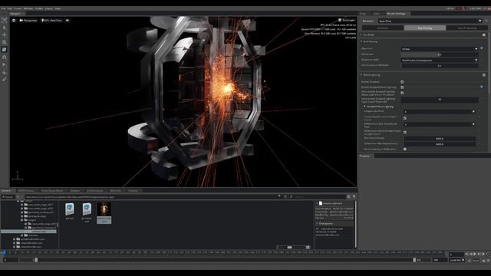Open viewport settings gear icon

coord(14,21)
